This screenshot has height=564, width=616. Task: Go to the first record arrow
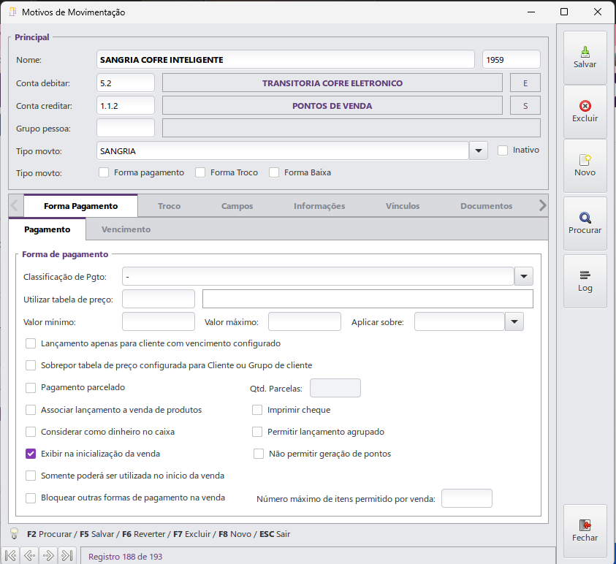(11, 555)
